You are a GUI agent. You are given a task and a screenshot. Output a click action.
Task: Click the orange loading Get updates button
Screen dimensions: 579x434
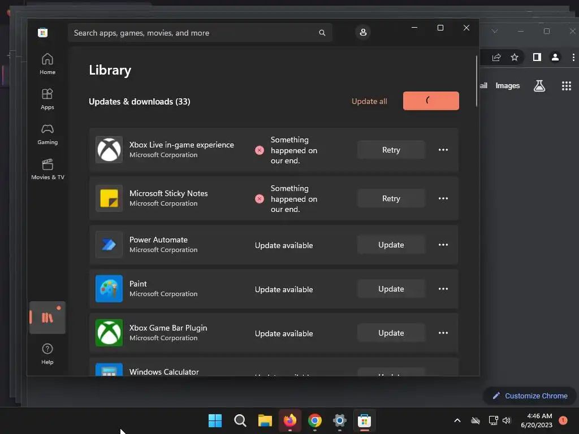coord(431,101)
